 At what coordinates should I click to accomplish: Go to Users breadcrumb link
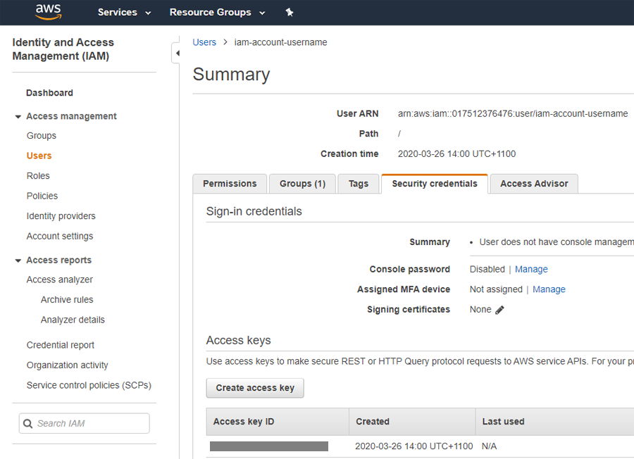[x=204, y=42]
